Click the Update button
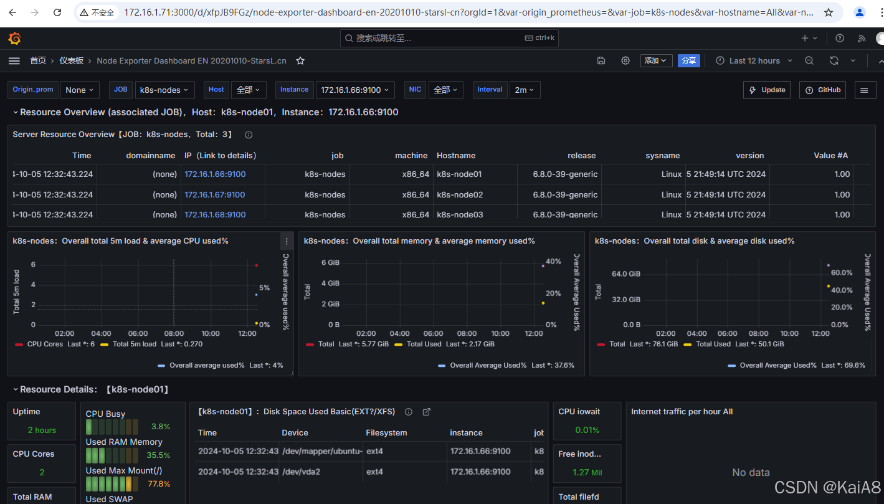 (767, 90)
